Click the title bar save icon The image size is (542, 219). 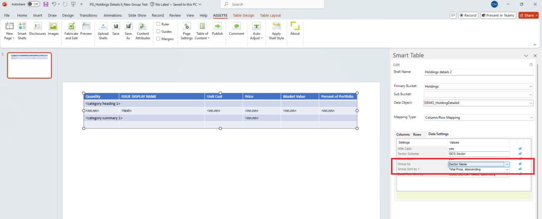coord(46,4)
